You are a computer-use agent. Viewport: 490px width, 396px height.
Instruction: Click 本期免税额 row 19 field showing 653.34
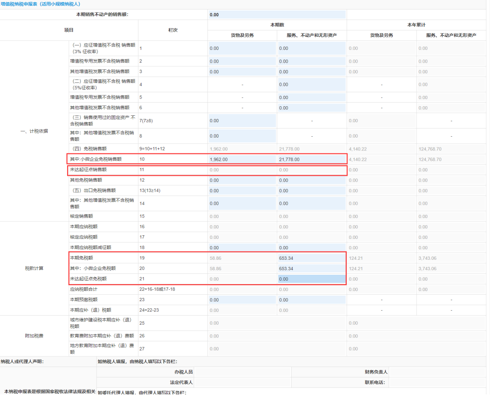(x=312, y=258)
